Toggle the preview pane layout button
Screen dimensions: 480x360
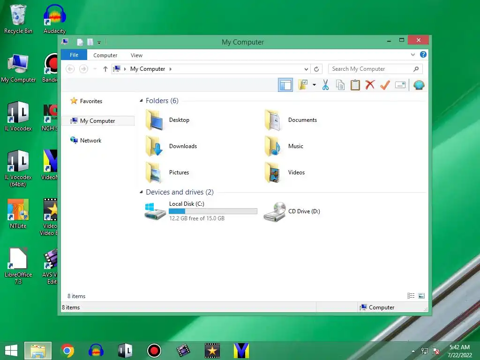[x=285, y=85]
